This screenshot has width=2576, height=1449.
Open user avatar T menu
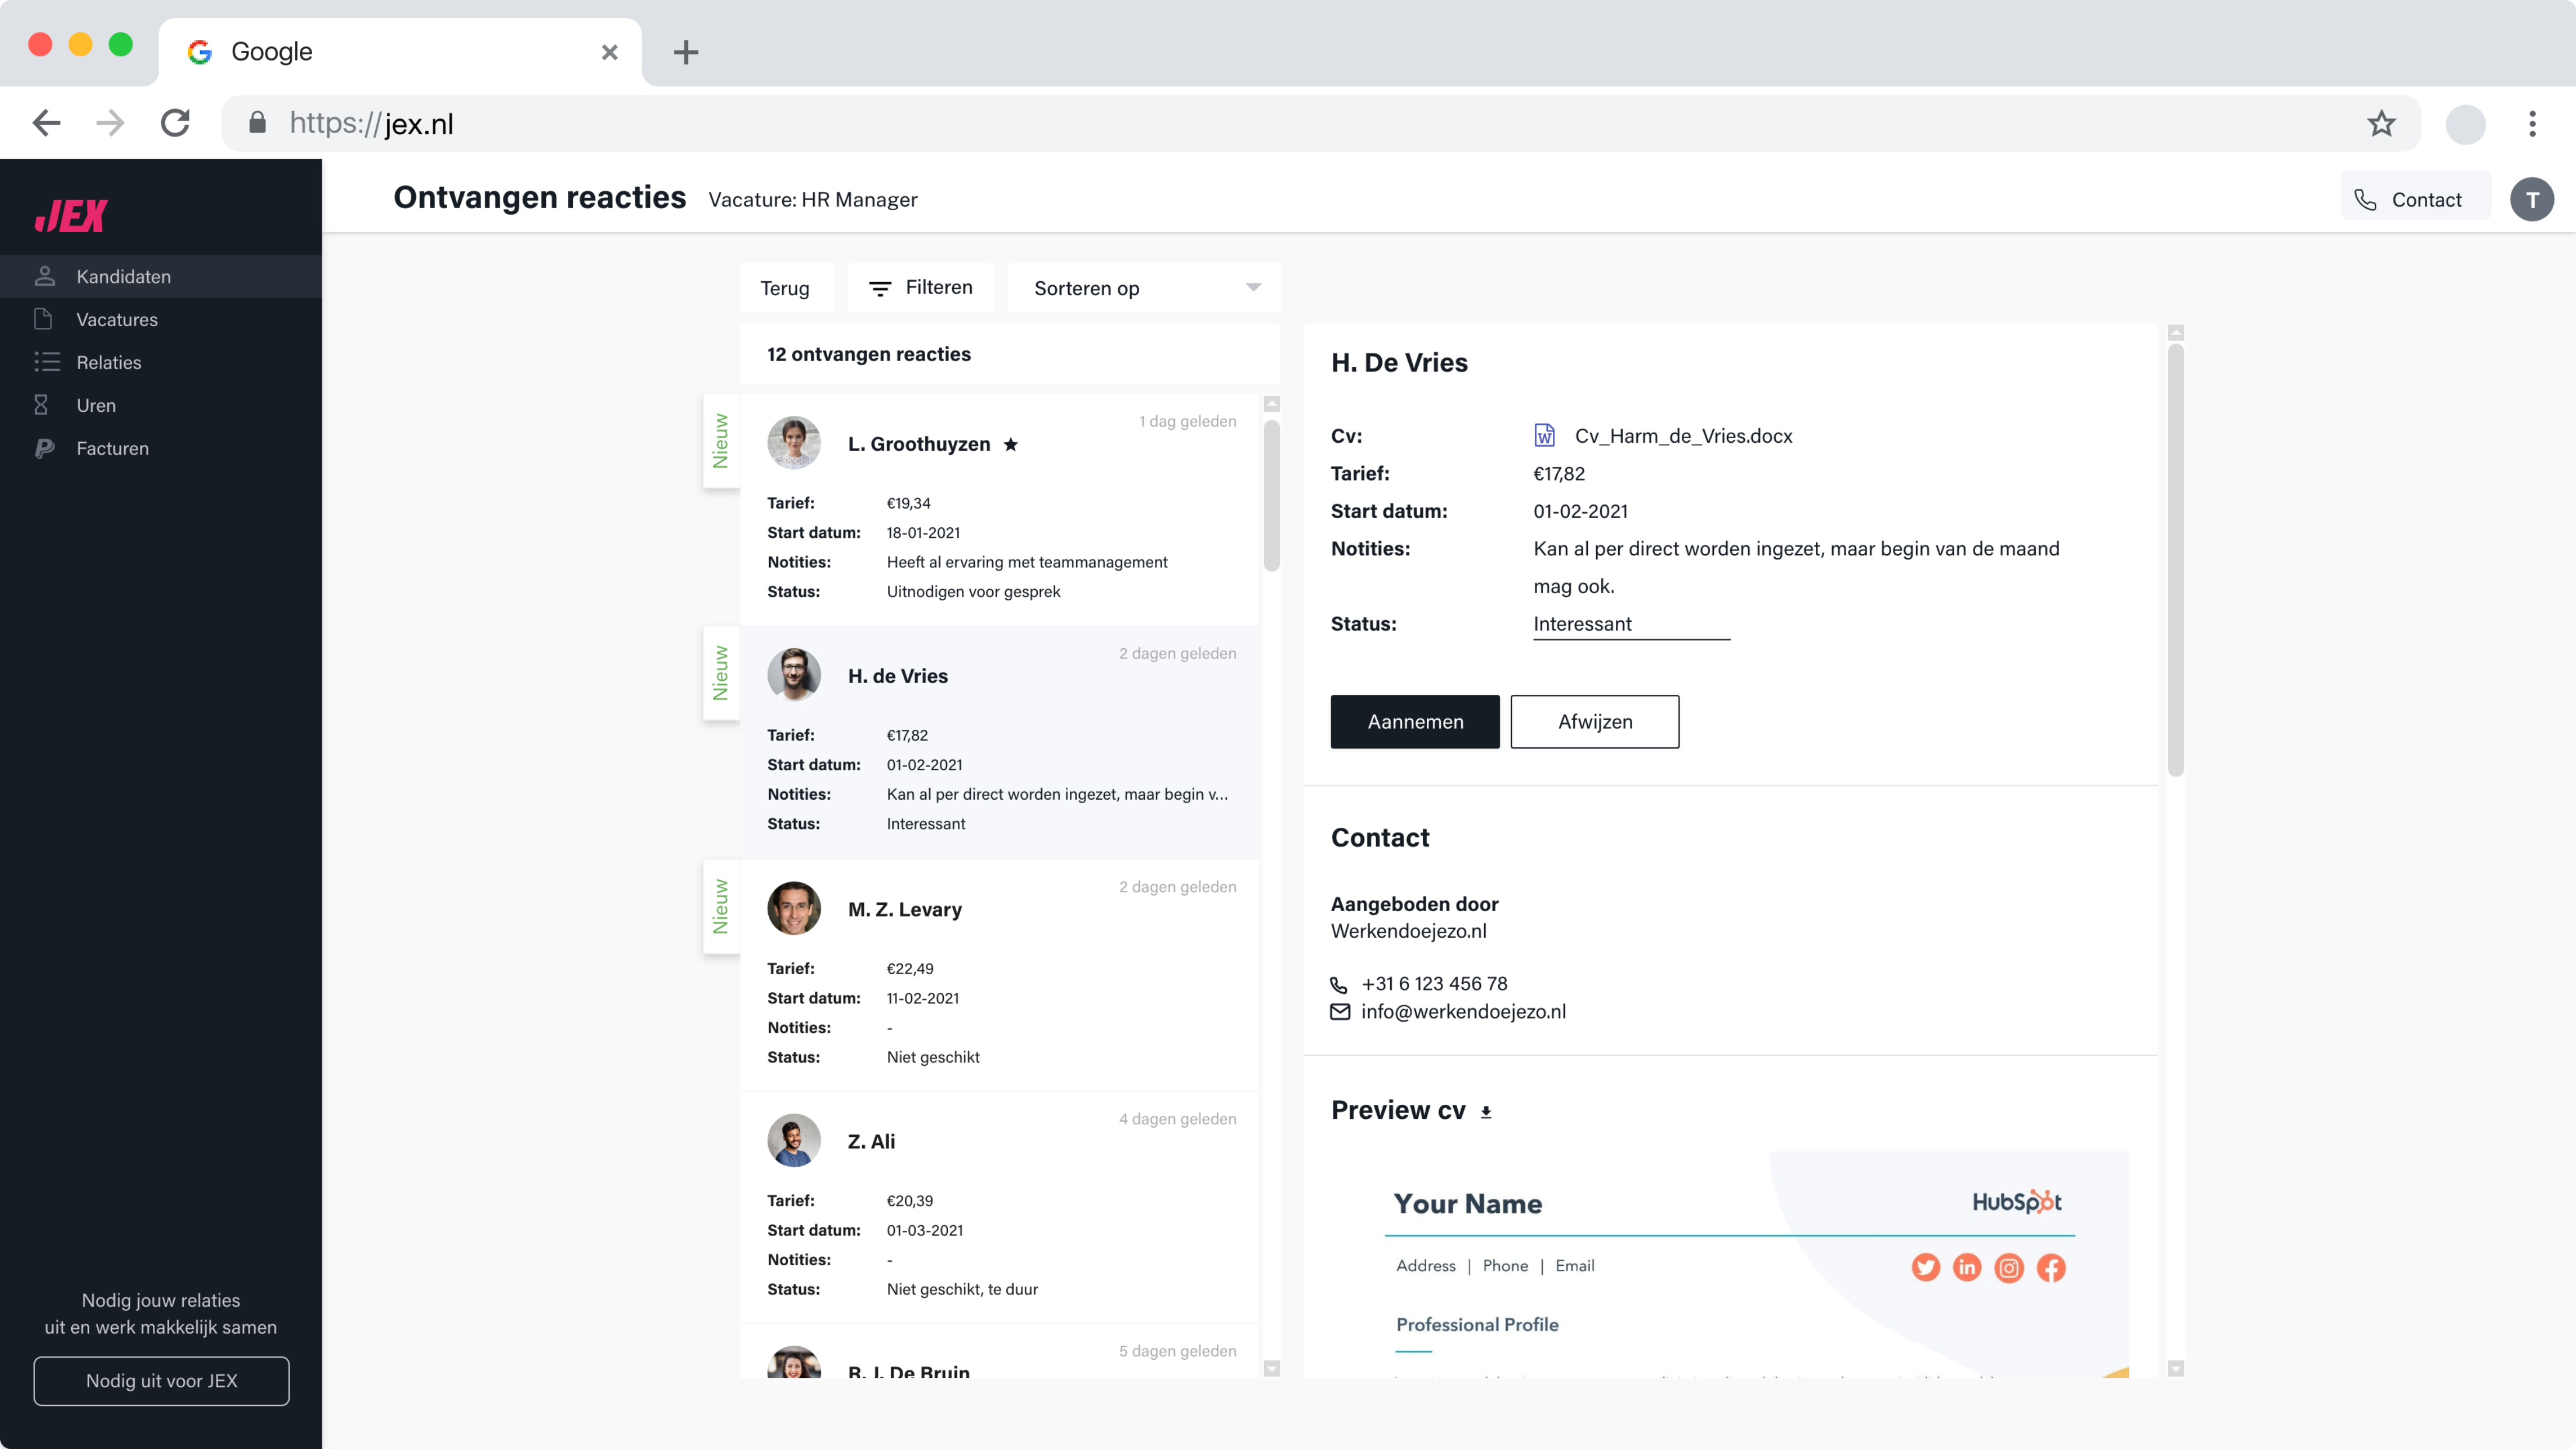click(x=2531, y=199)
